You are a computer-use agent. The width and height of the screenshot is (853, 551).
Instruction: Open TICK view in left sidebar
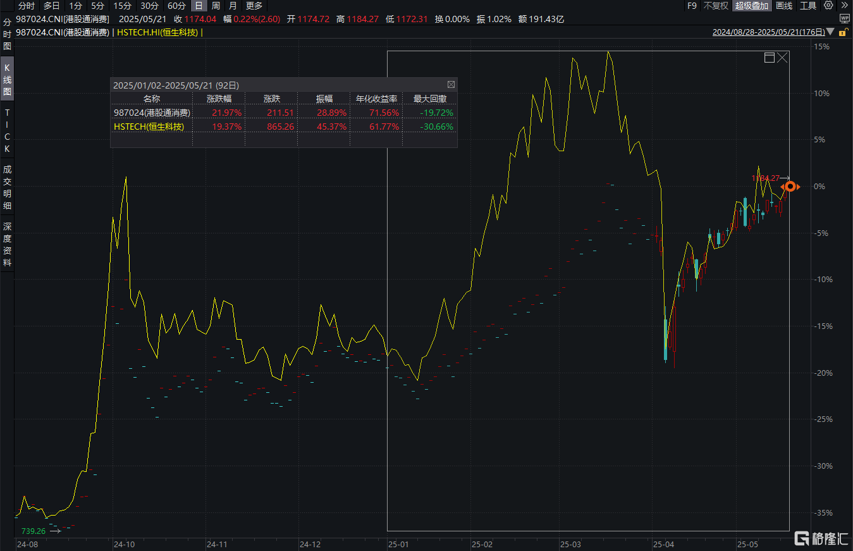click(8, 130)
